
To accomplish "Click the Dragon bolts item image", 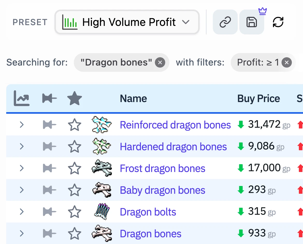I will coord(102,212).
